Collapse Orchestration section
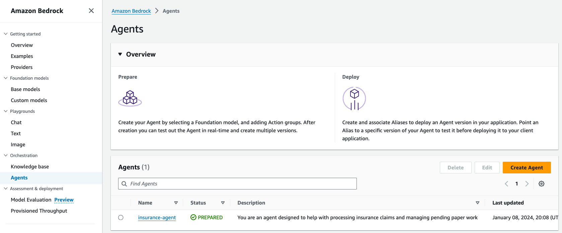This screenshot has height=233, width=562. tap(6, 155)
